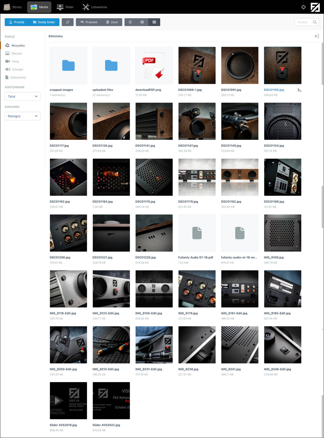Select the downloadPDF.png file icon

coord(154,65)
